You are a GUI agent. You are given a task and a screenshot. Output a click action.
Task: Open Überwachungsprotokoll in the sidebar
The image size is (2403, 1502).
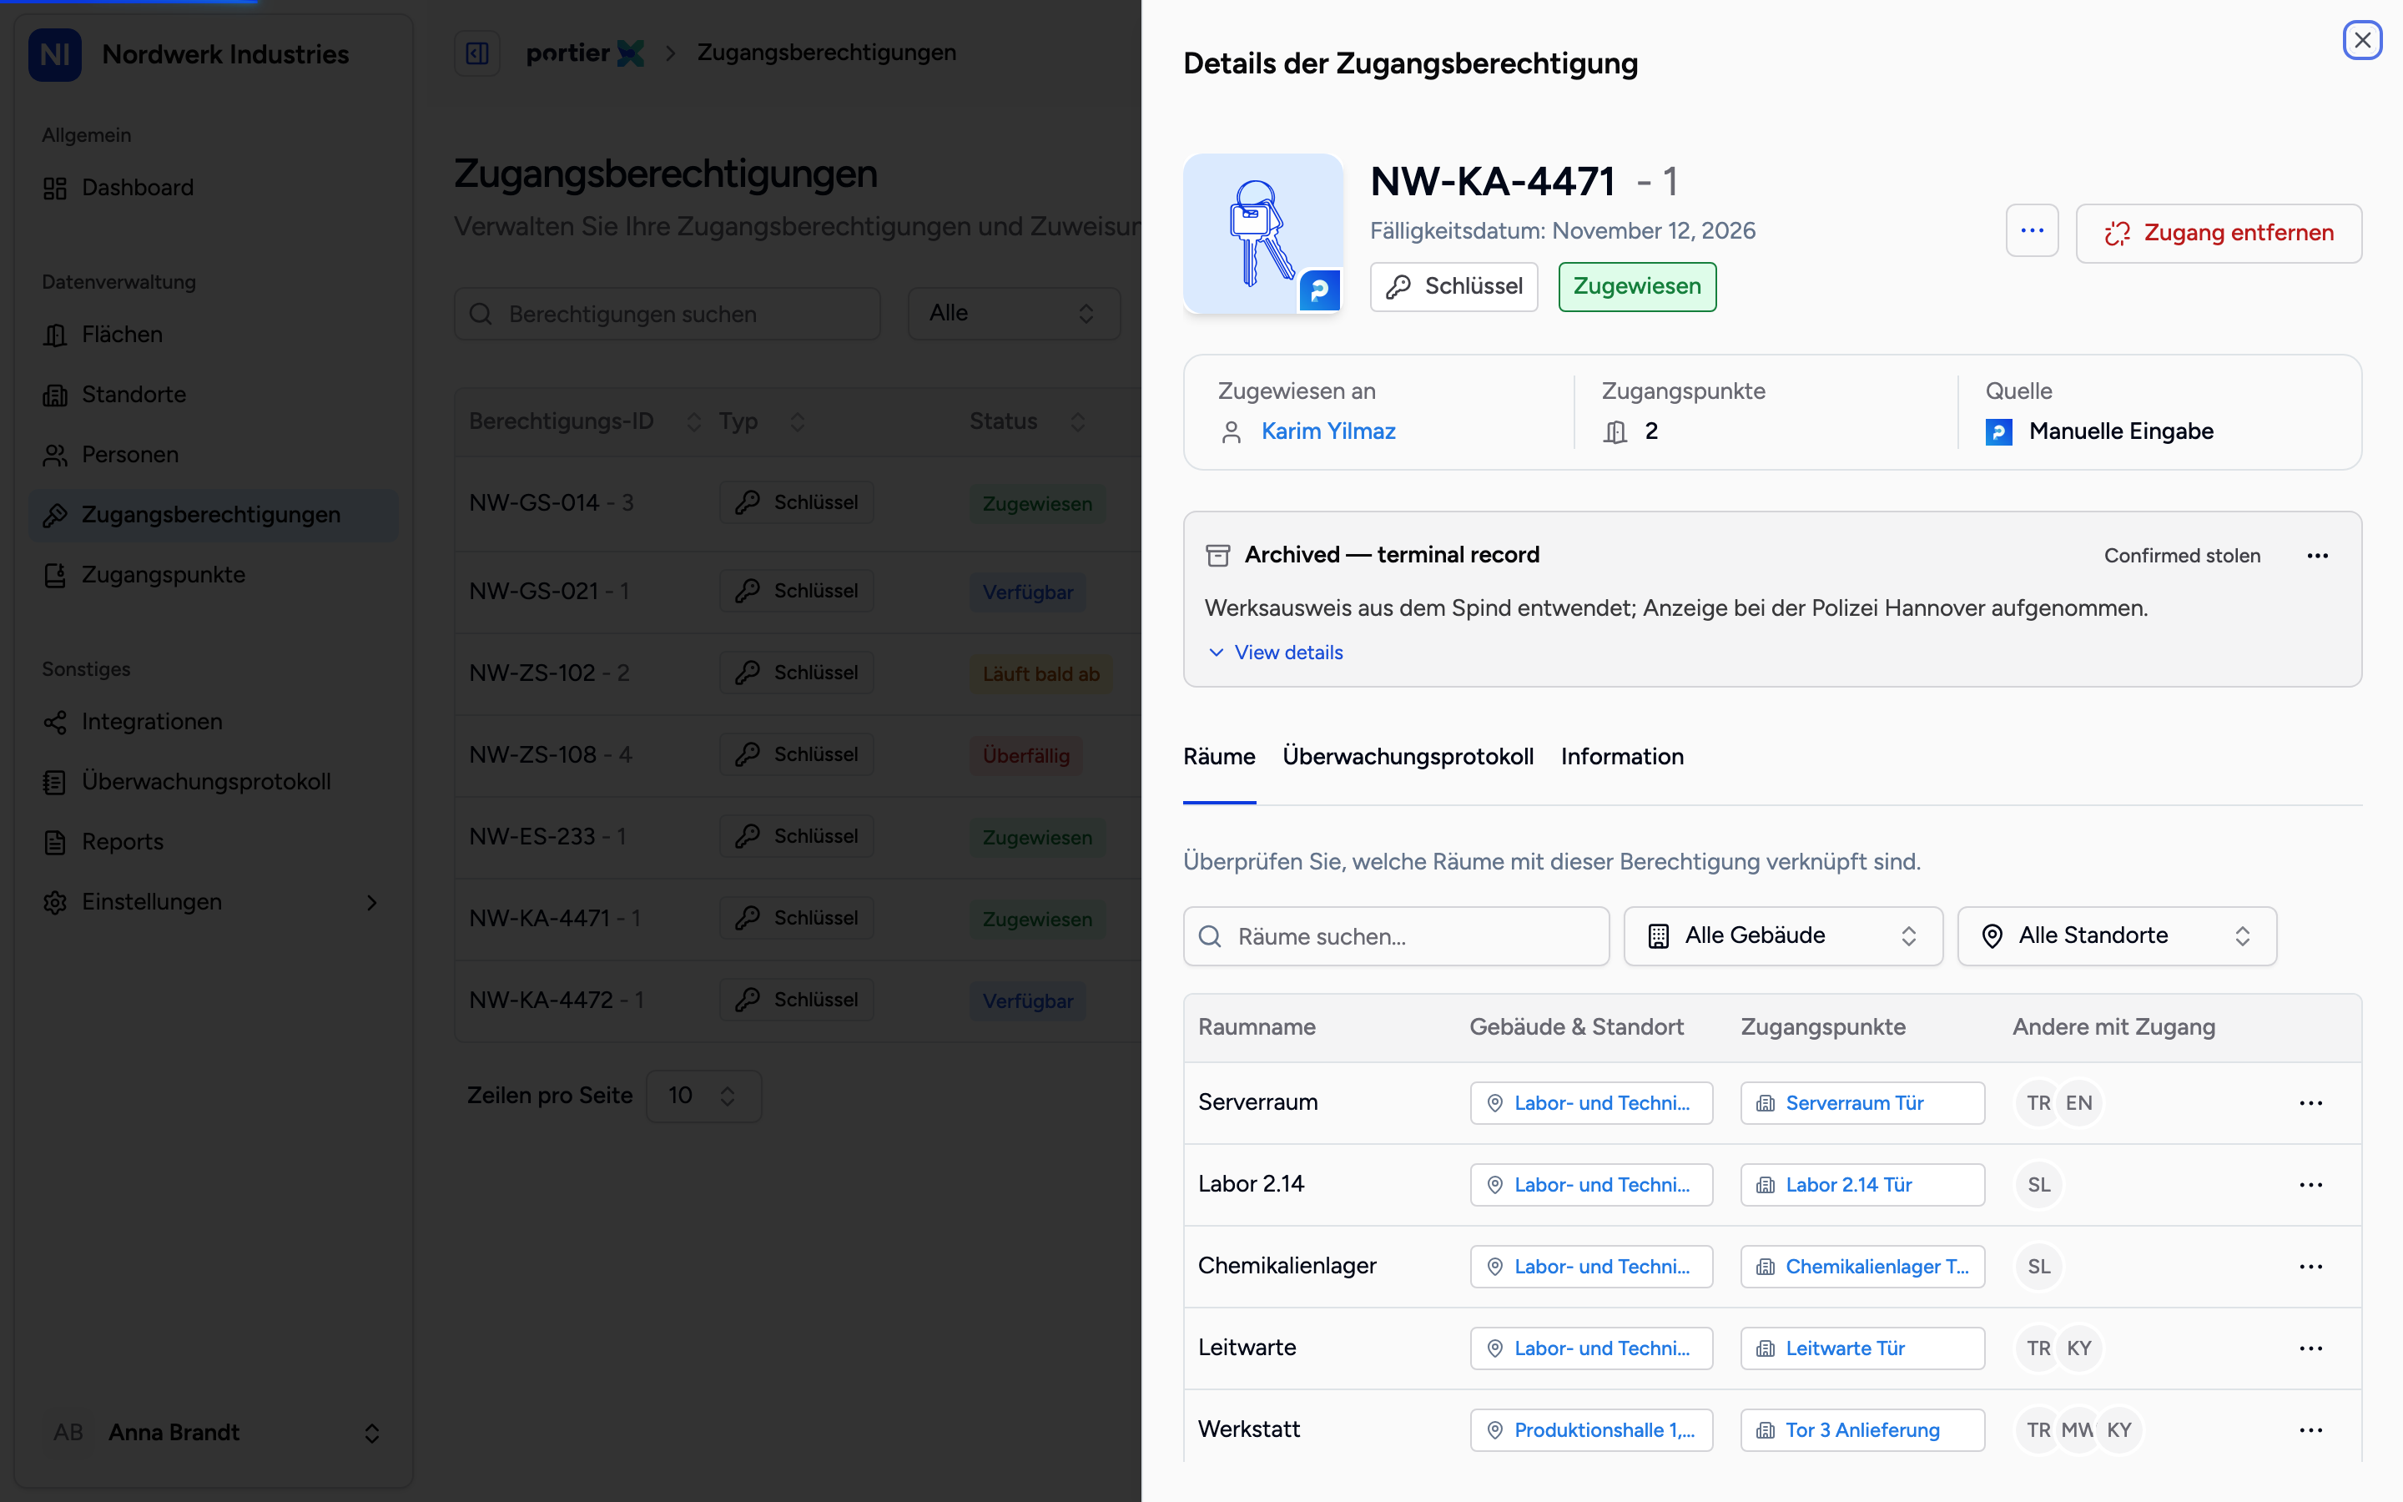pos(214,782)
